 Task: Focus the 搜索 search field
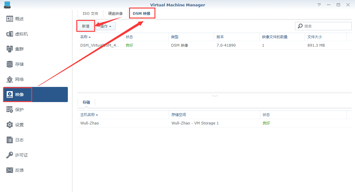click(x=323, y=26)
